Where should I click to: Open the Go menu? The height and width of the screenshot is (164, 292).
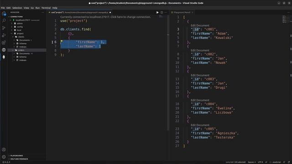point(32,8)
